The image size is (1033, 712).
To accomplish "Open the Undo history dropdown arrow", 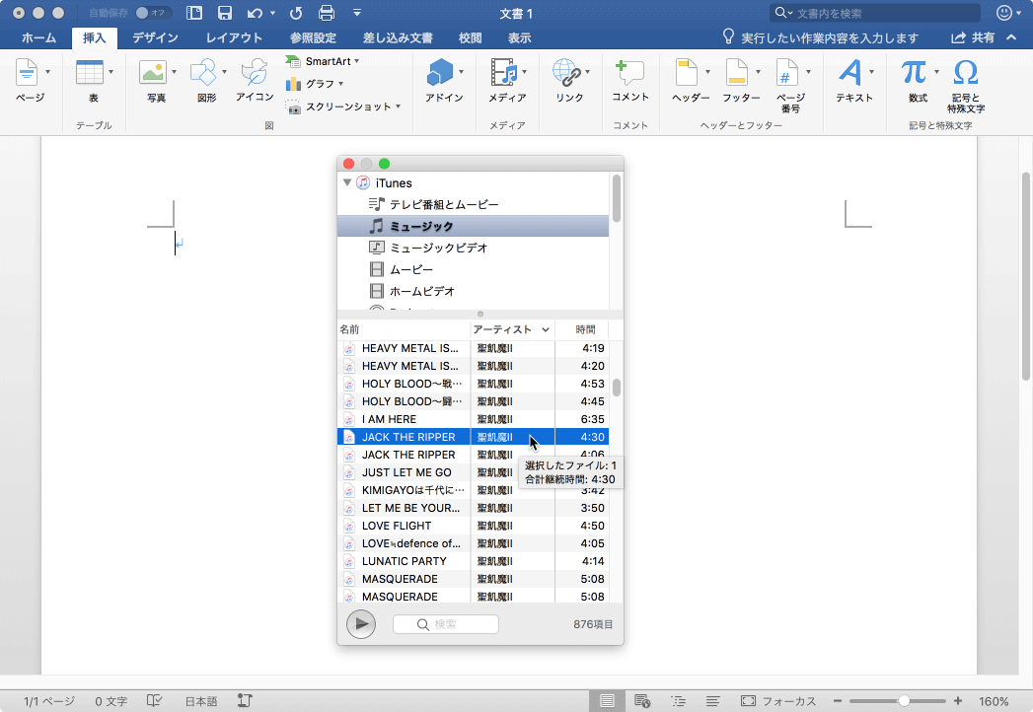I will [x=272, y=13].
